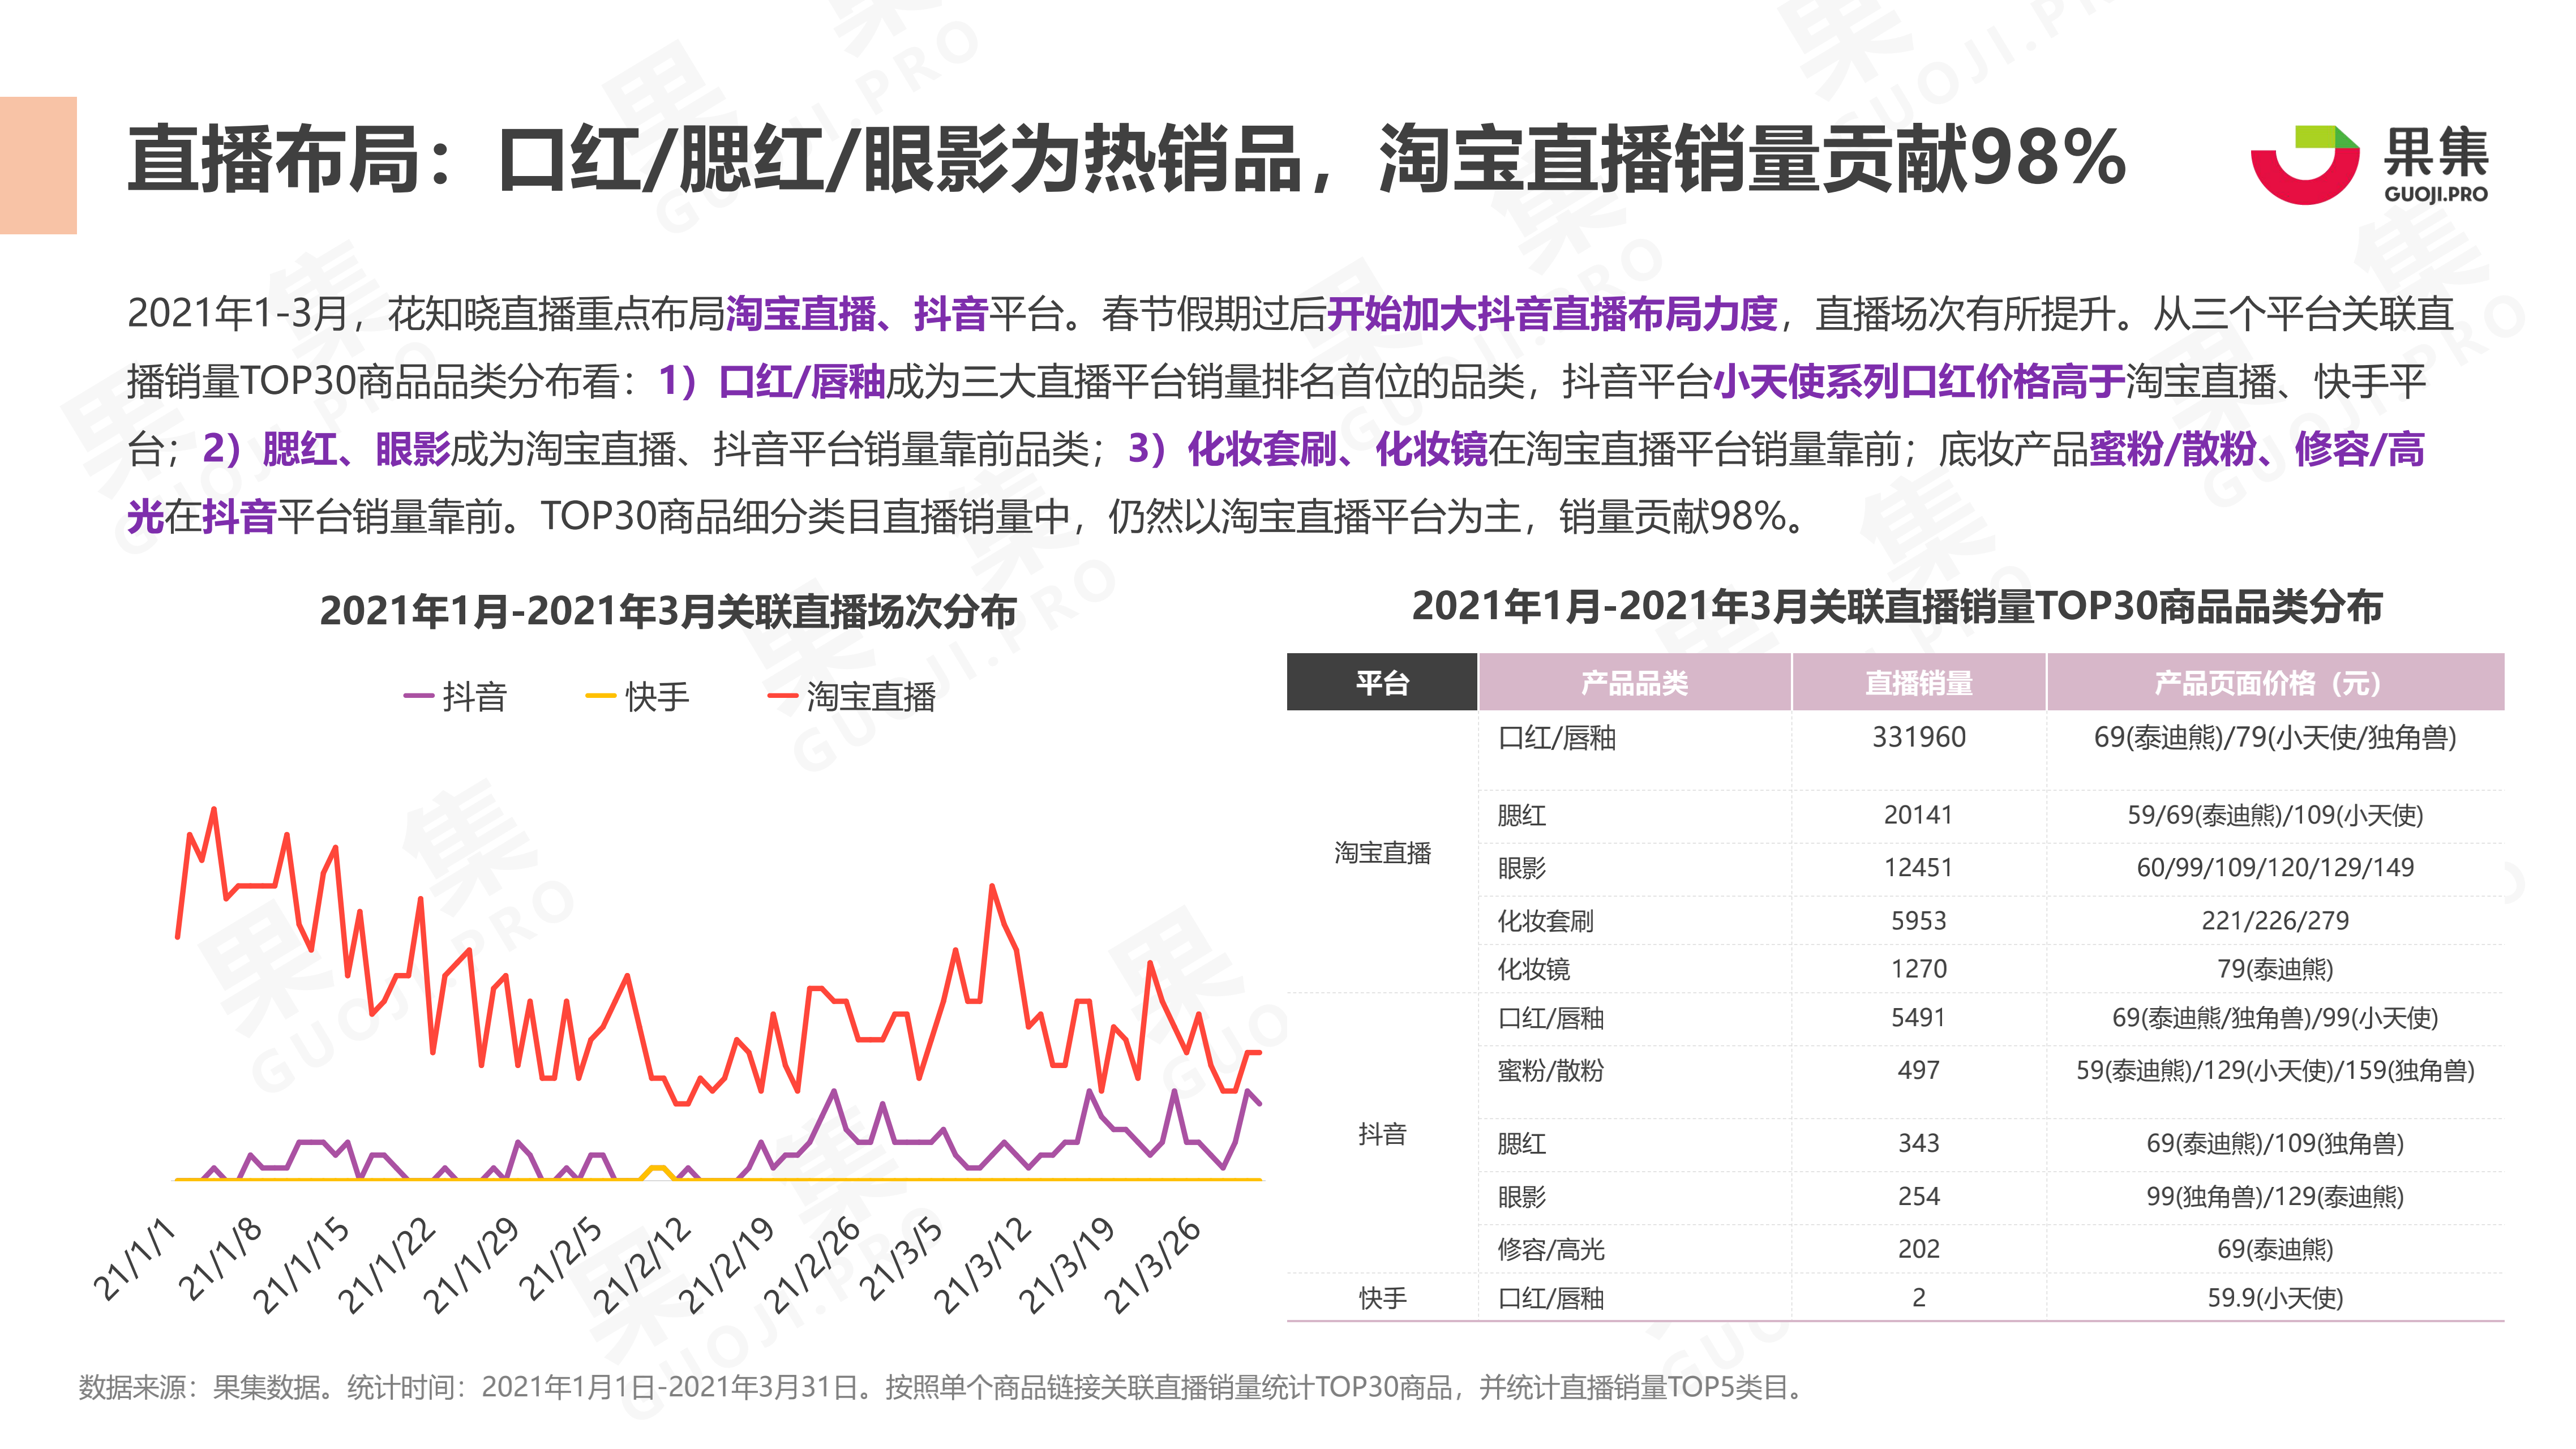Viewport: 2576px width, 1449px height.
Task: Click price cell 59/69(泰迪熊)/109(小天使)
Action: (2275, 815)
